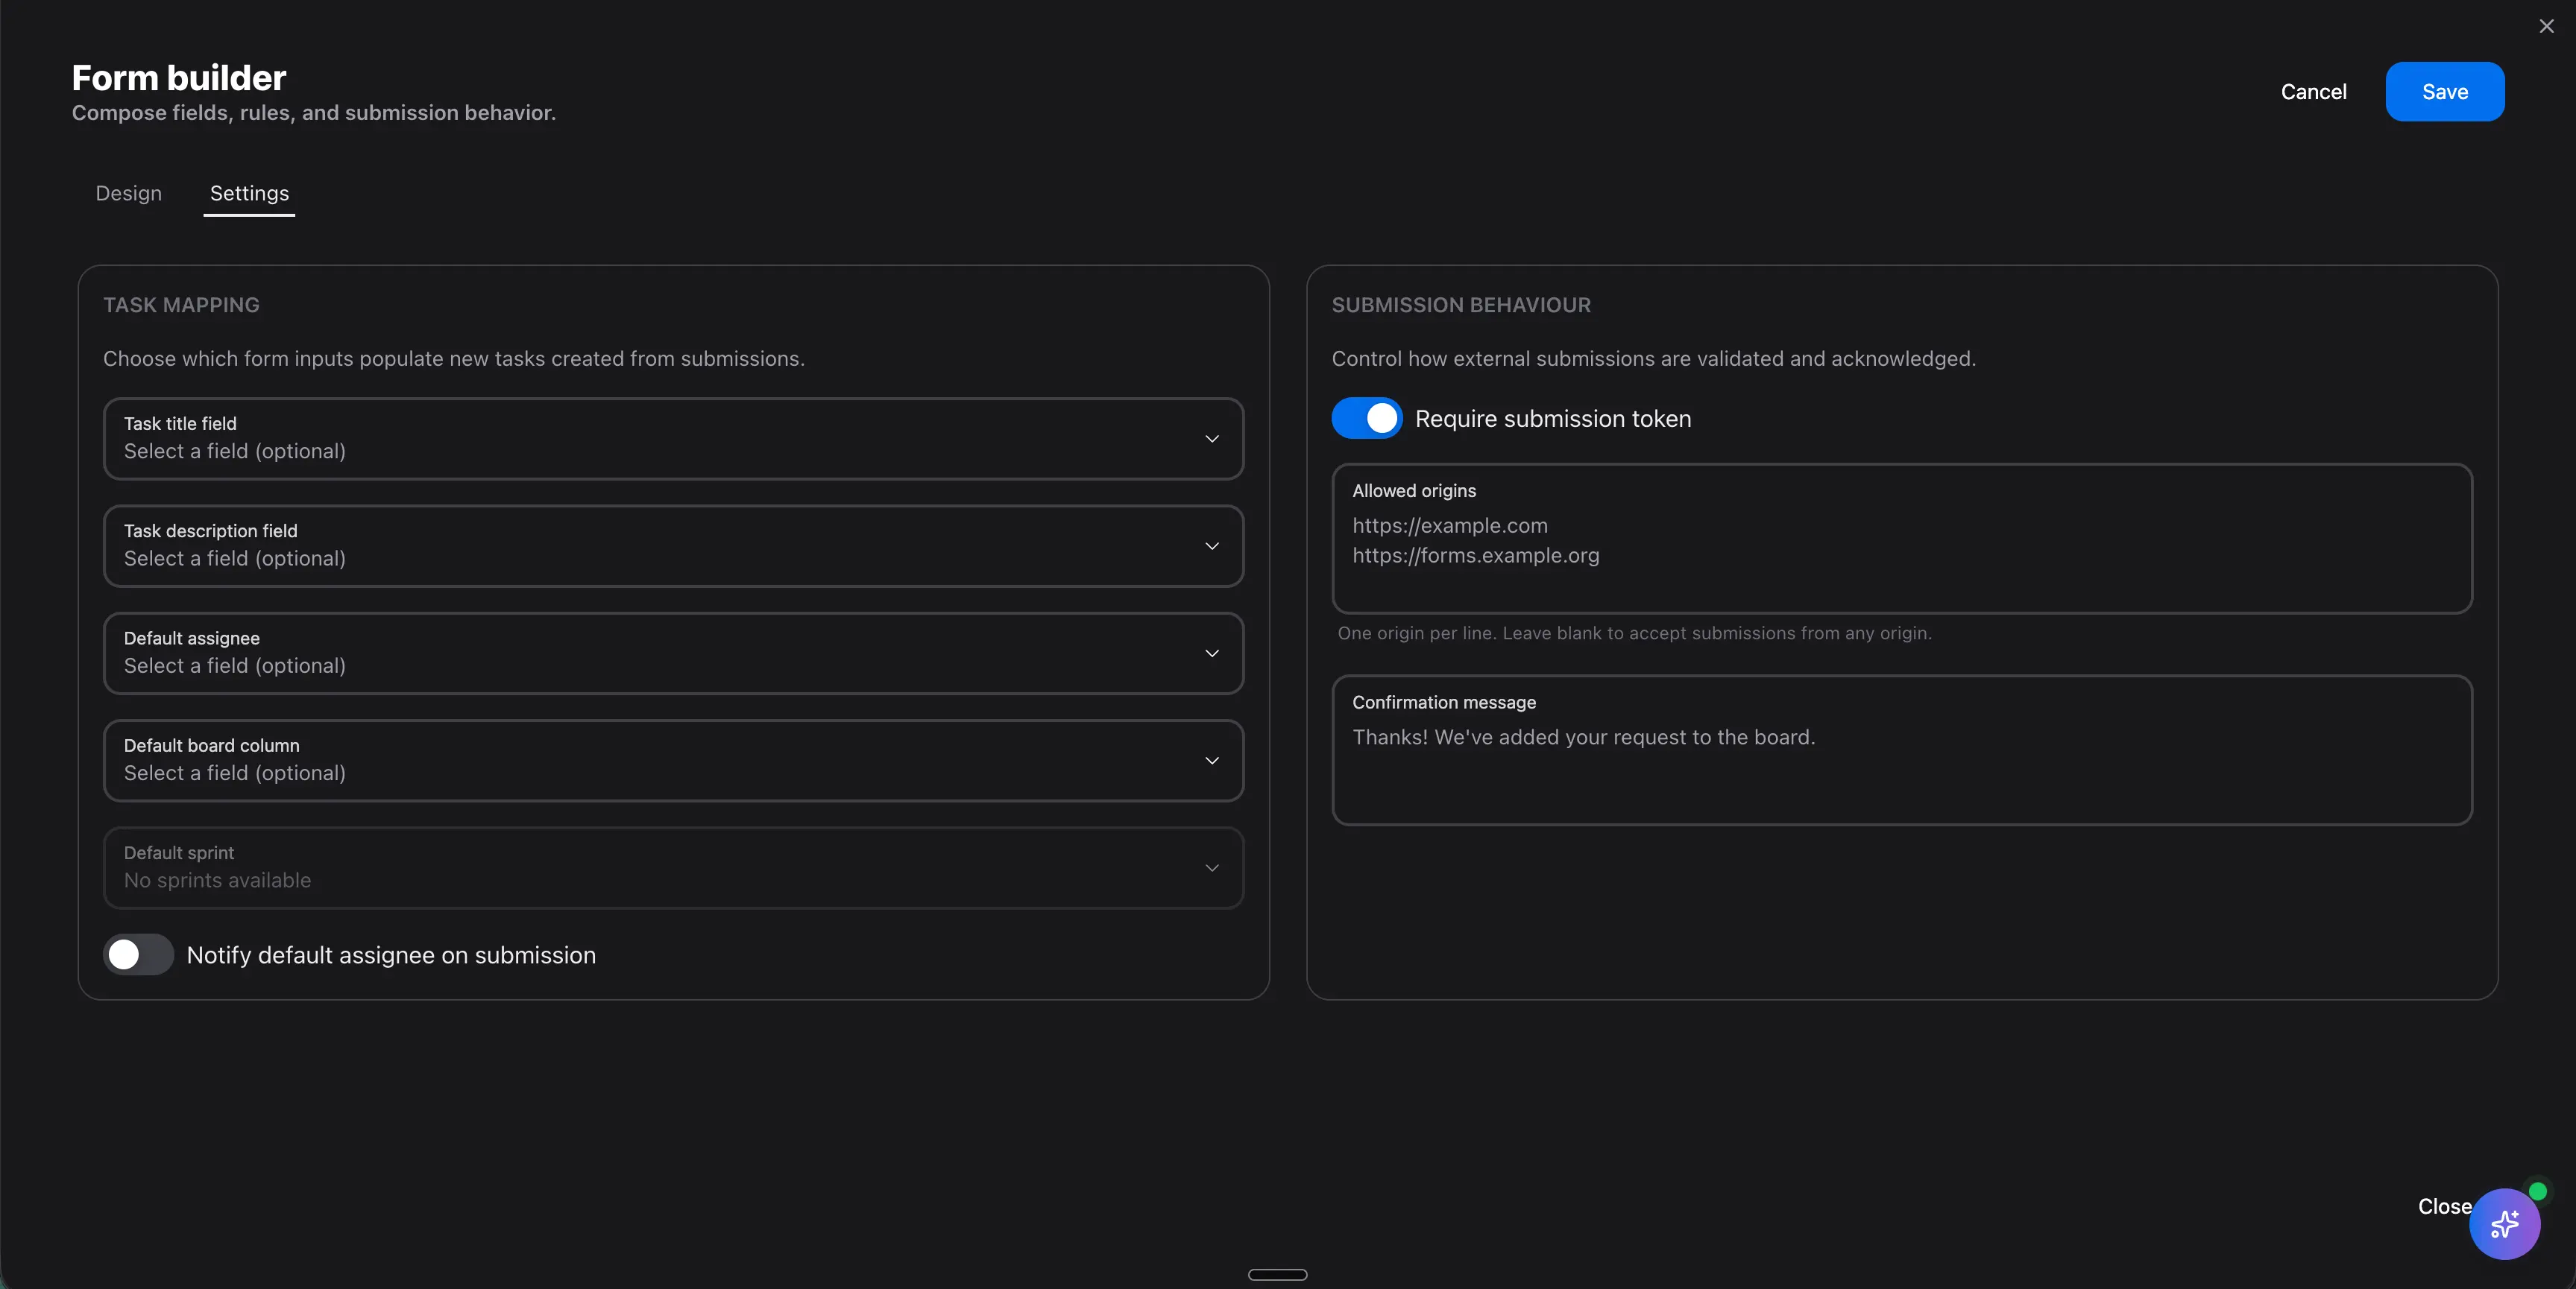Image resolution: width=2576 pixels, height=1289 pixels.
Task: Click the Task description field chevron
Action: pos(1211,545)
